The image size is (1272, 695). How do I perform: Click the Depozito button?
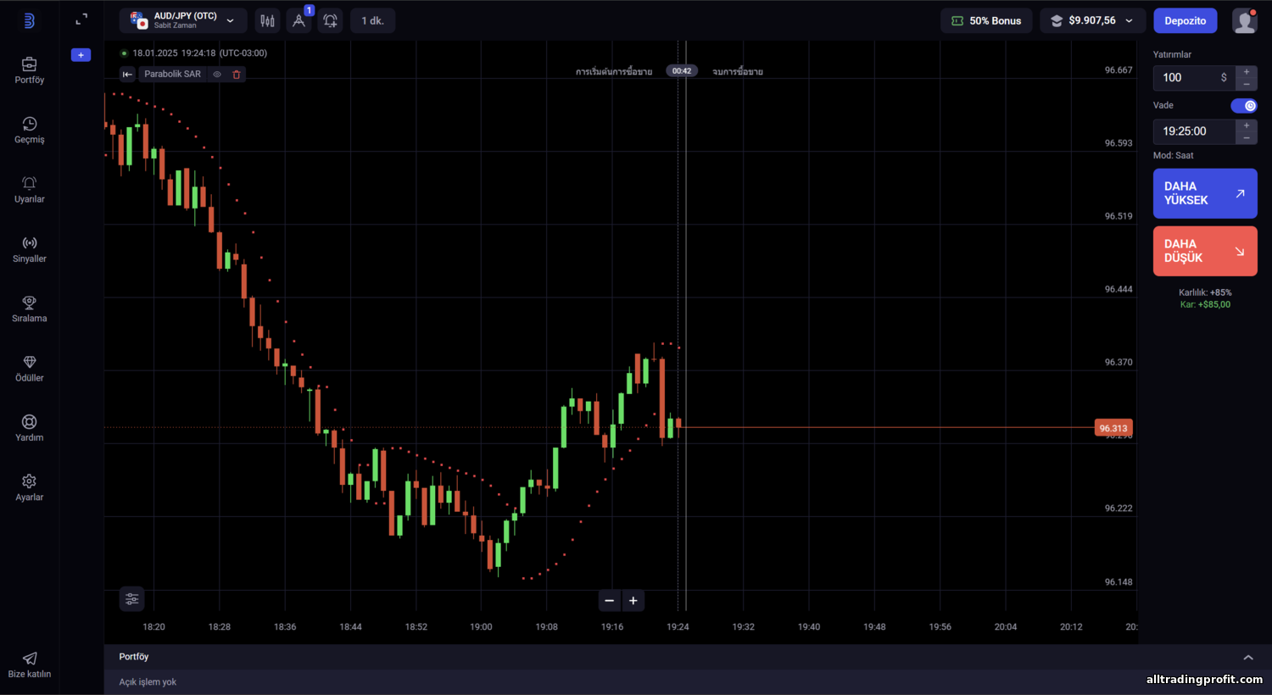[1186, 20]
